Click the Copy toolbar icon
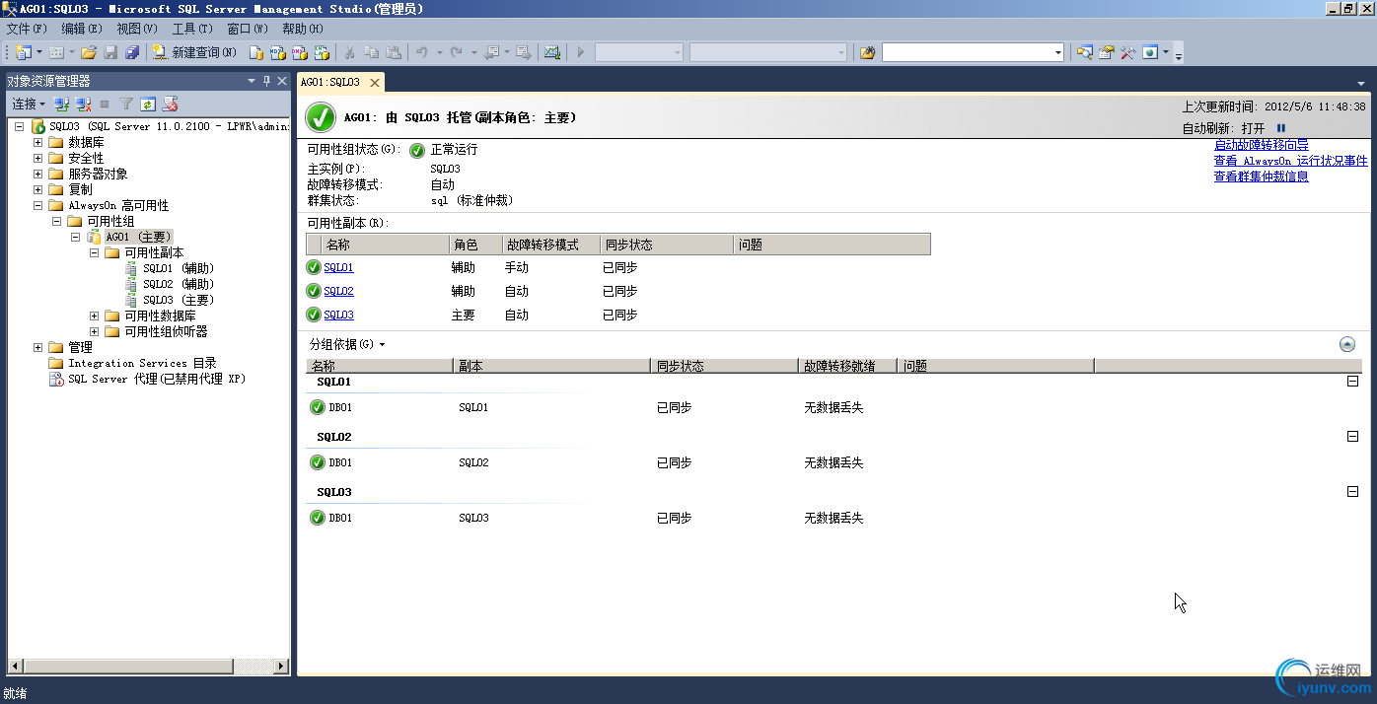Screen dimensions: 1377x704 [x=371, y=52]
